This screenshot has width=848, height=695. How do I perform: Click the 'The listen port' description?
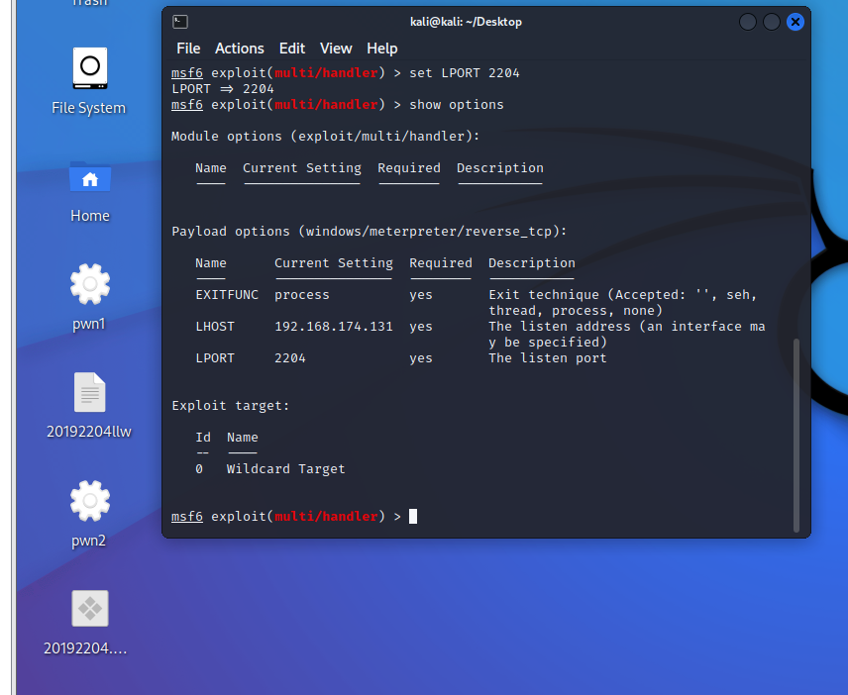pyautogui.click(x=547, y=358)
